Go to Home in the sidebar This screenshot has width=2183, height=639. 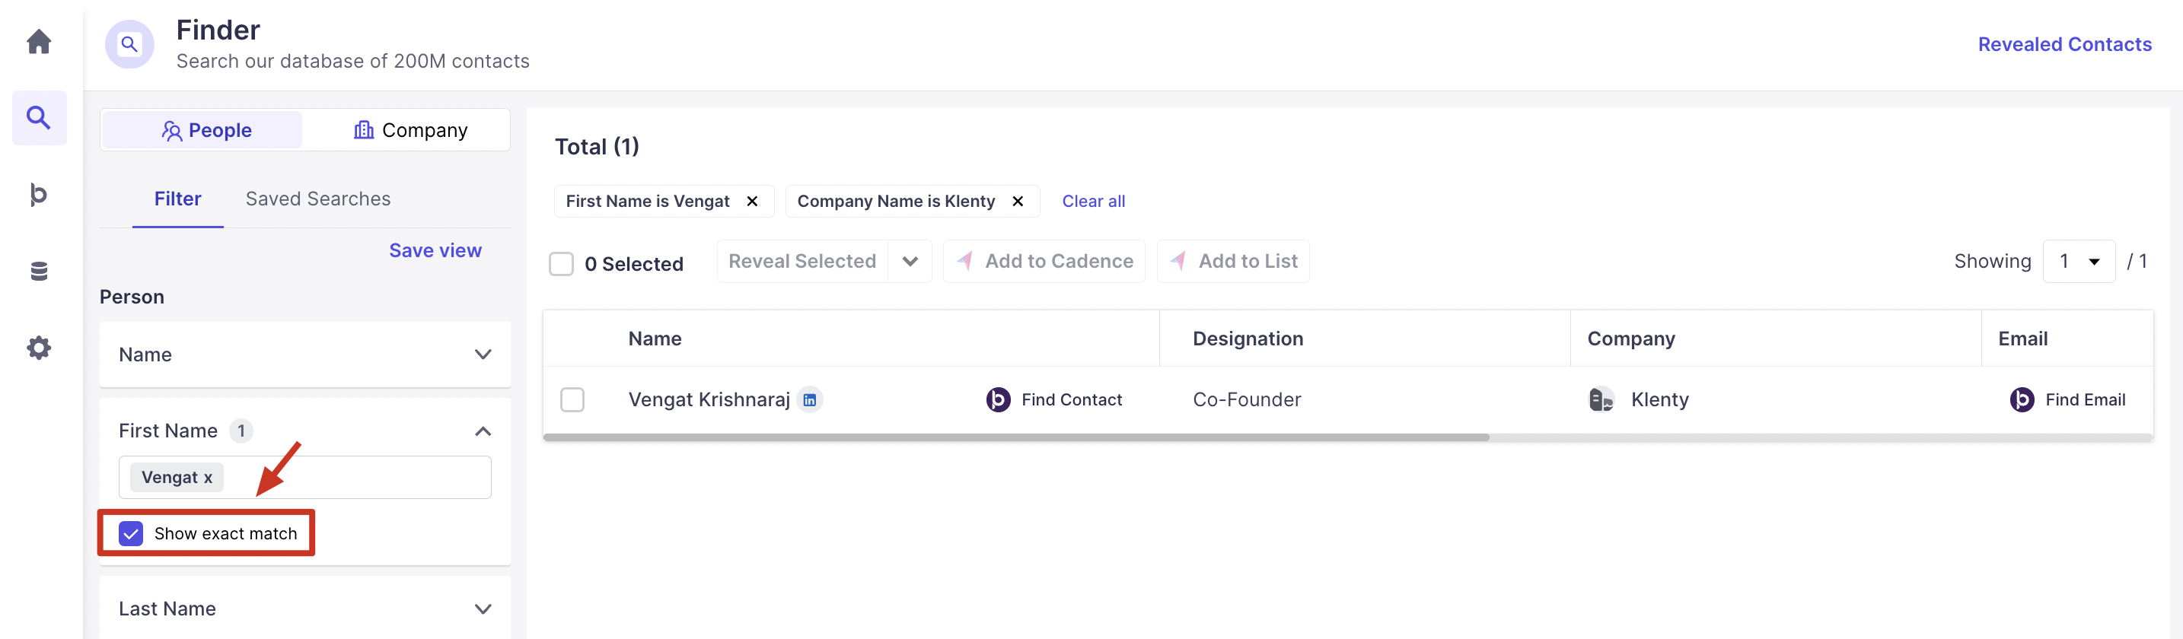pyautogui.click(x=39, y=42)
